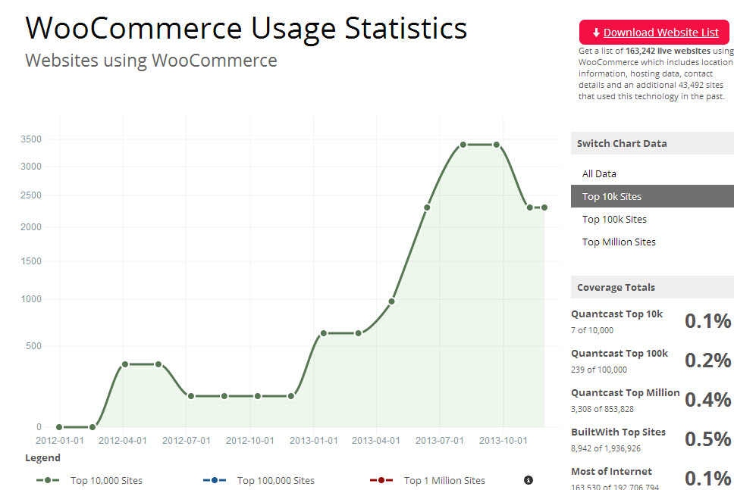
Task: Open the Quantcast Top 100k link
Action: (620, 354)
